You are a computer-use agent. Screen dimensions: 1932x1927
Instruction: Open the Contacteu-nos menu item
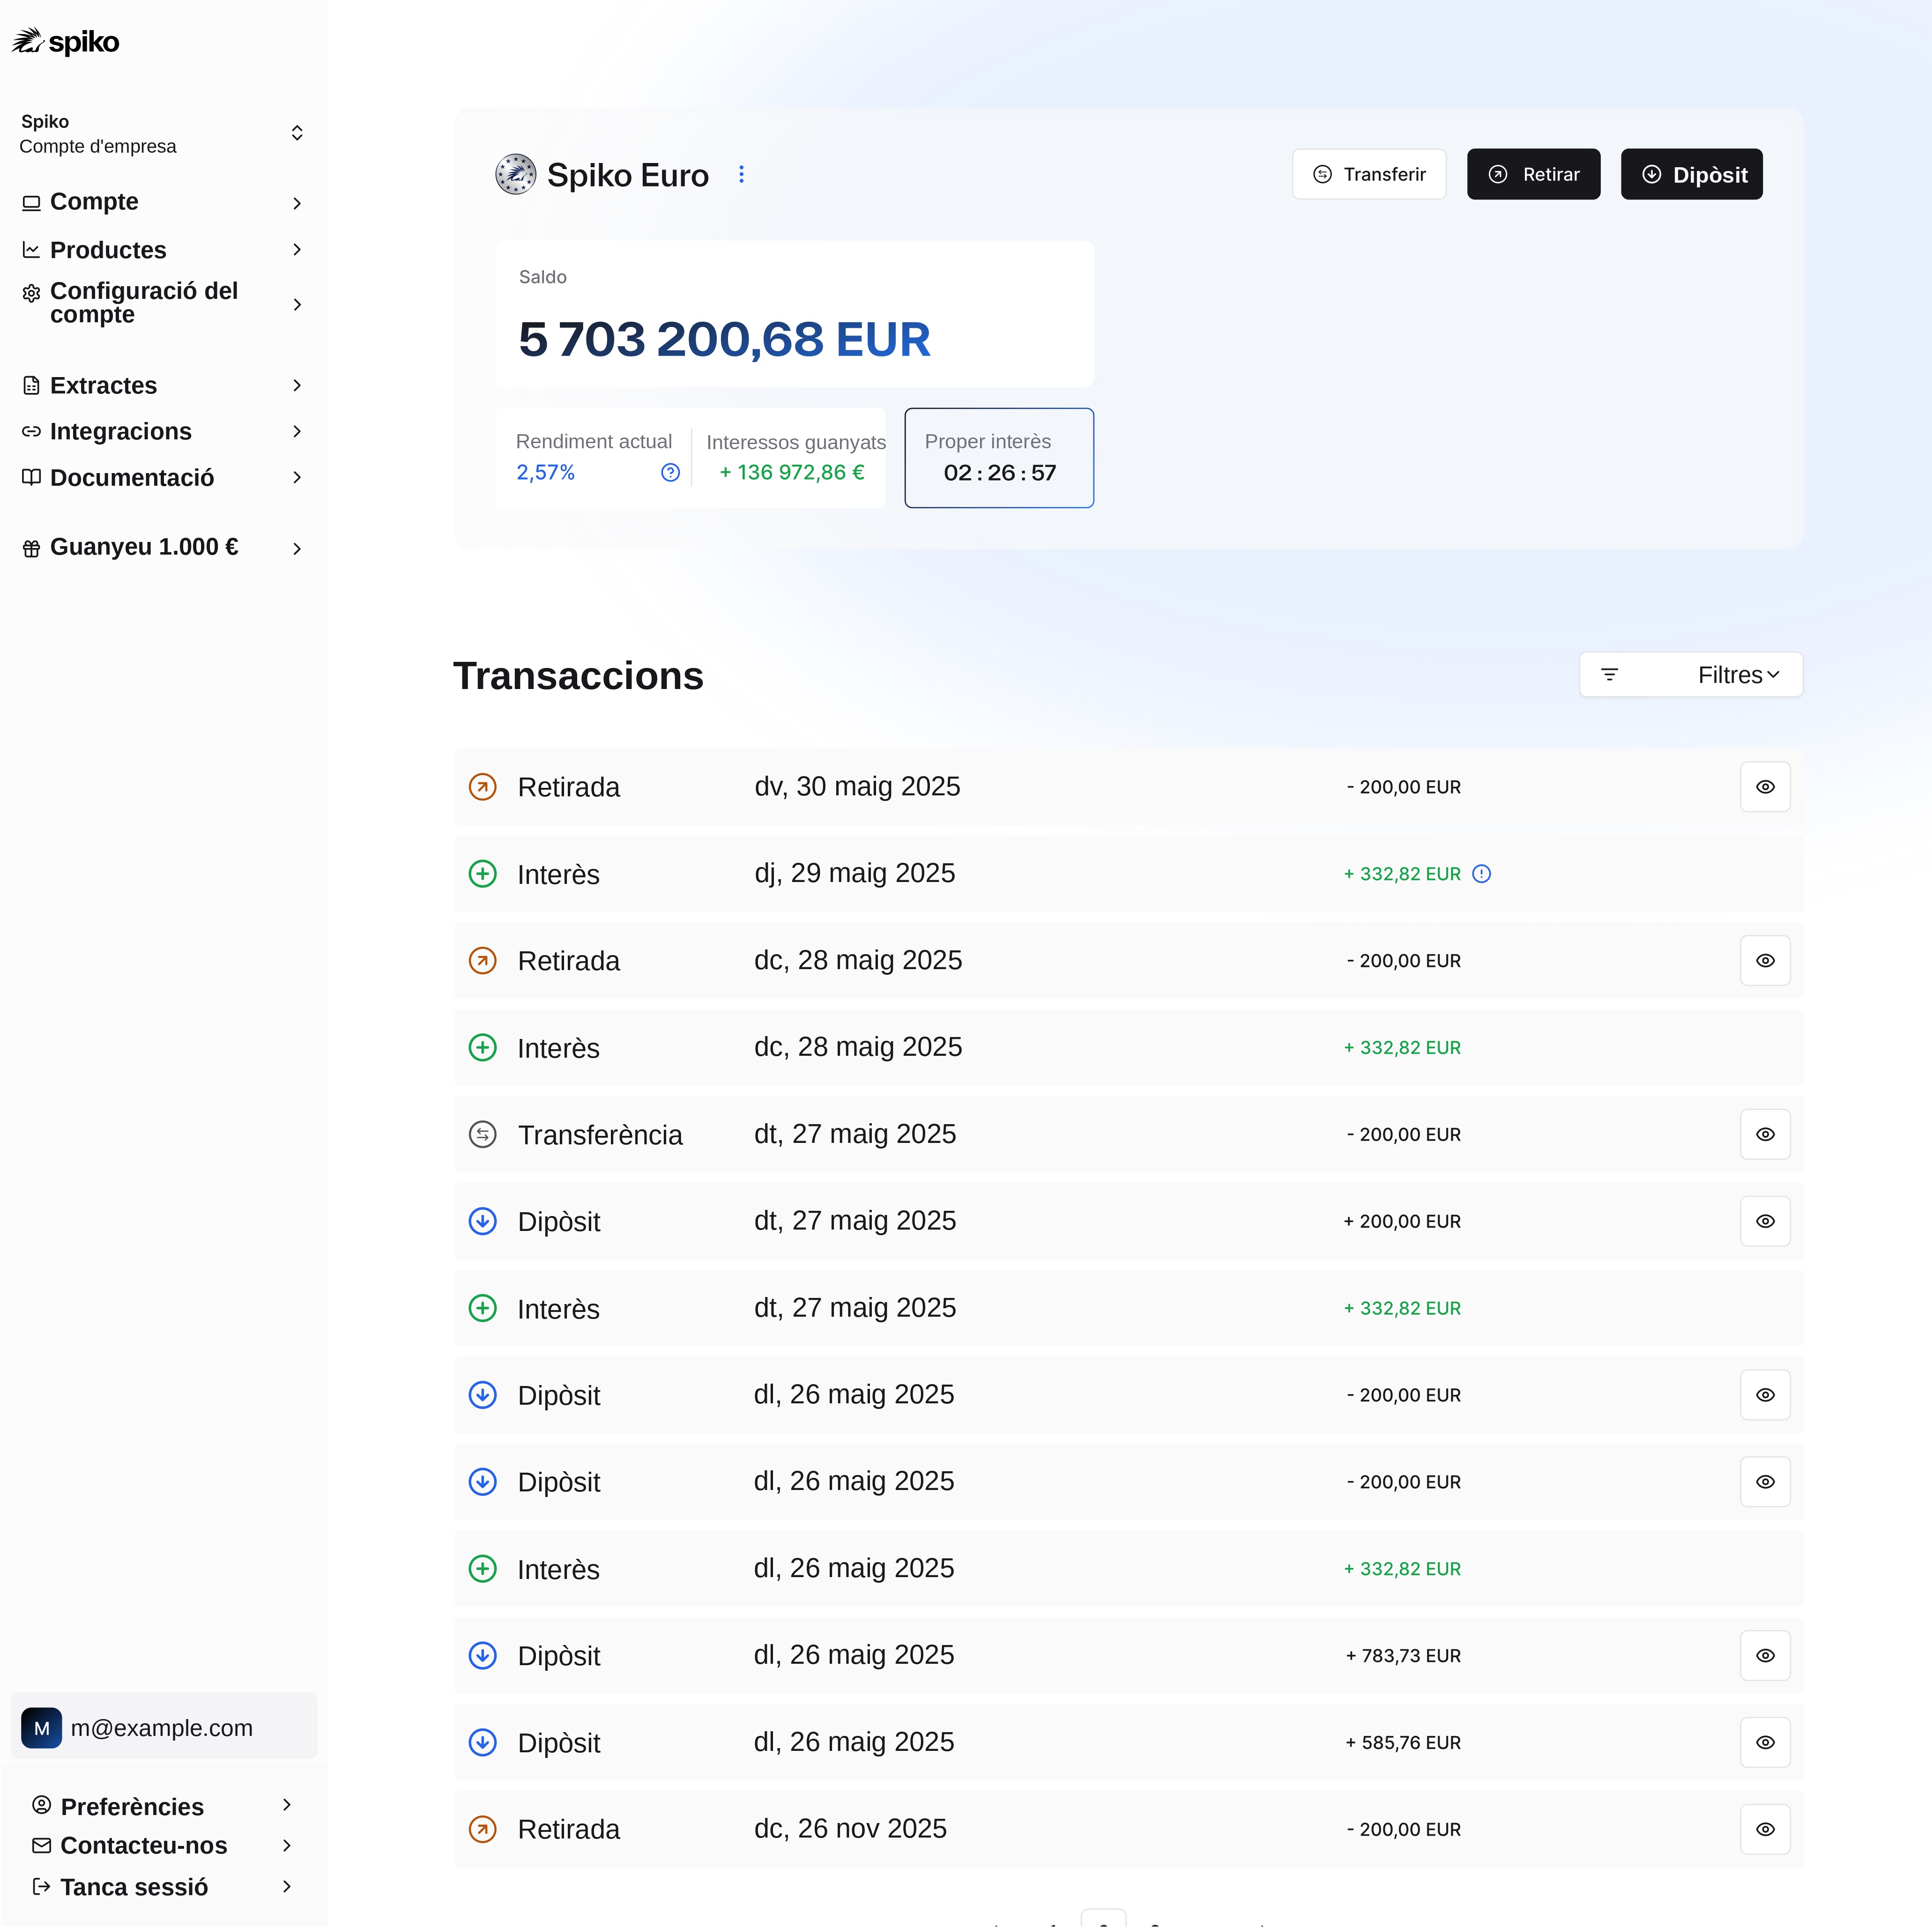point(163,1845)
